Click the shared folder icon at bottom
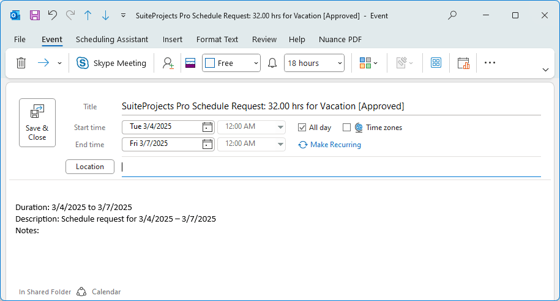Image resolution: width=560 pixels, height=301 pixels. pyautogui.click(x=81, y=292)
